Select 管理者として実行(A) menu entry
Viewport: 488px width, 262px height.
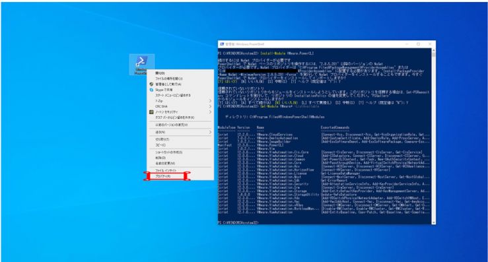point(180,84)
